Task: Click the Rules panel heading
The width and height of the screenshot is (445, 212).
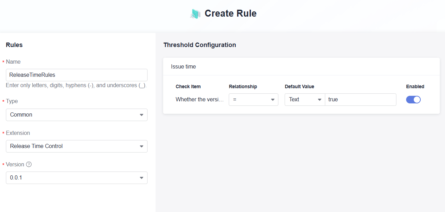Action: pyautogui.click(x=14, y=45)
